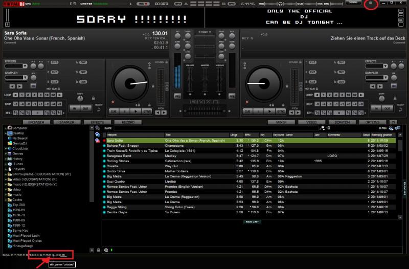The width and height of the screenshot is (409, 269).
Task: Switch to the SAMPLER tab
Action: point(67,122)
